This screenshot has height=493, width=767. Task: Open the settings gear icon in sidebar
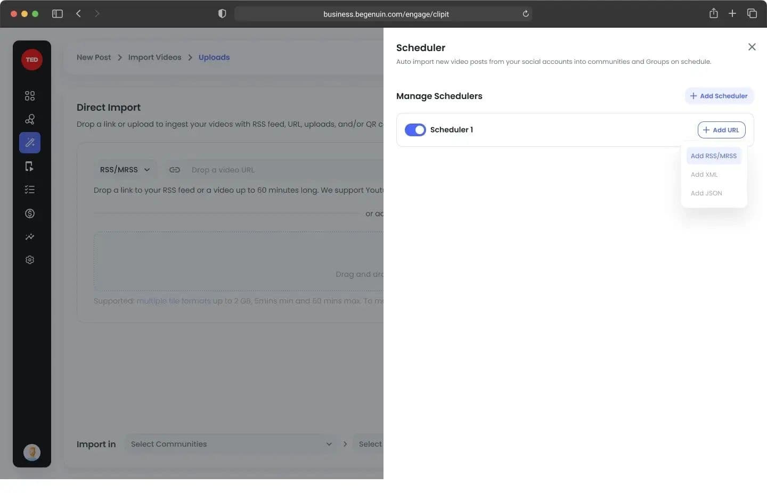[30, 260]
